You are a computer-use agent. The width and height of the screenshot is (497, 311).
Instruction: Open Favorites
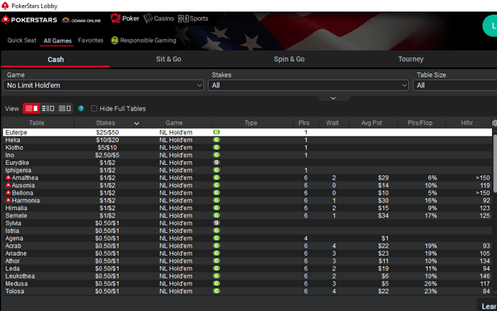tap(91, 40)
